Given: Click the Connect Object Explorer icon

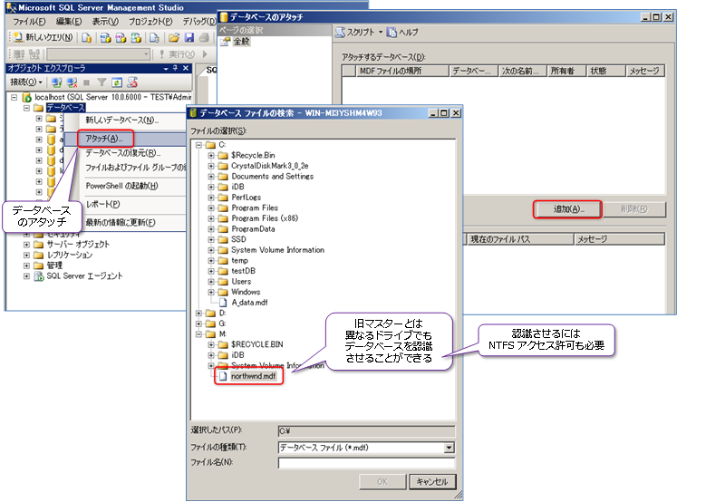Looking at the screenshot, I should 56,82.
